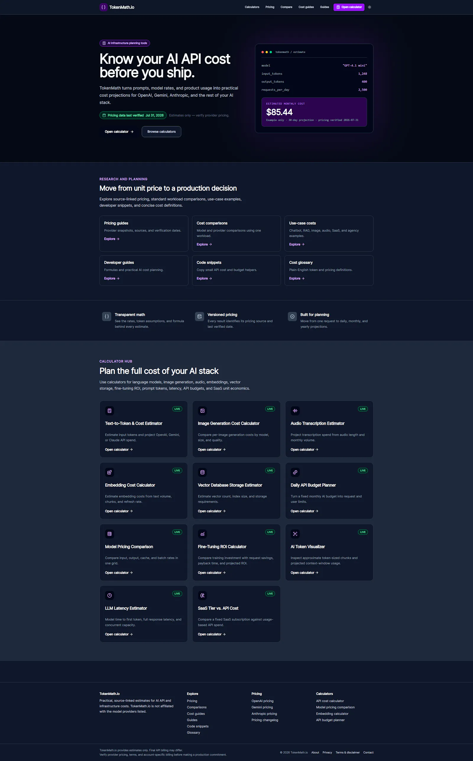Click the LIVE badge on Text-to-Token card
Viewport: 473px width, 761px height.
[x=177, y=409]
